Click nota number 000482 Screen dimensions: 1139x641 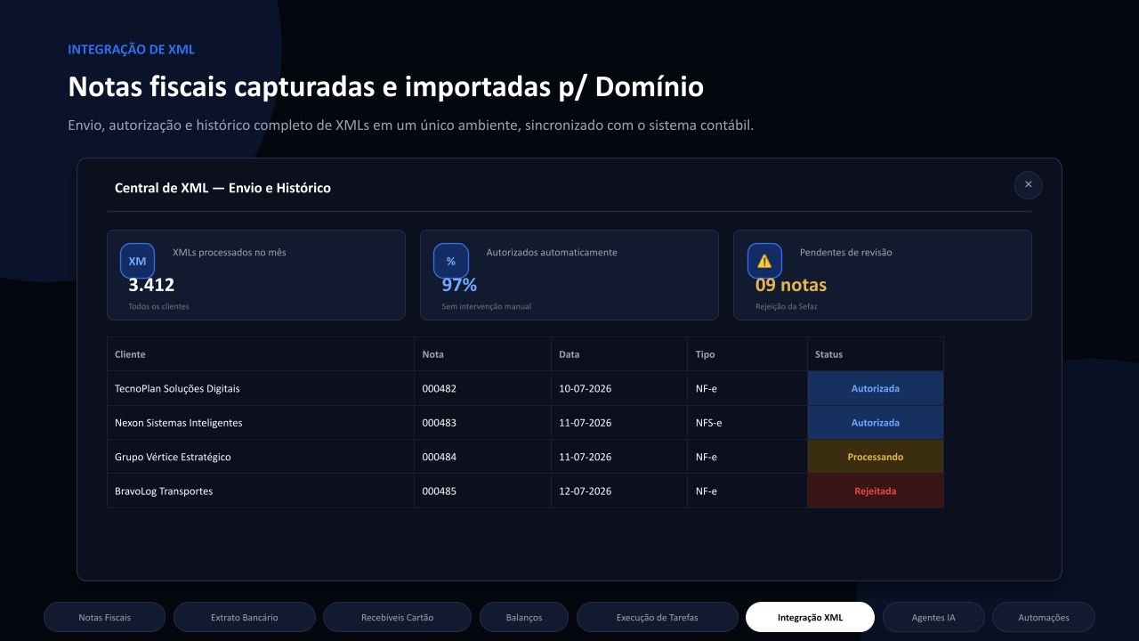click(439, 389)
